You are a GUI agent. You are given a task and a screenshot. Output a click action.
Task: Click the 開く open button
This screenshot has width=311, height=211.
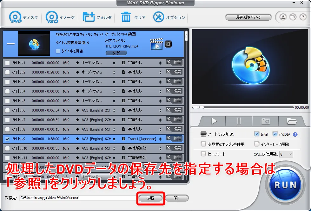176,198
